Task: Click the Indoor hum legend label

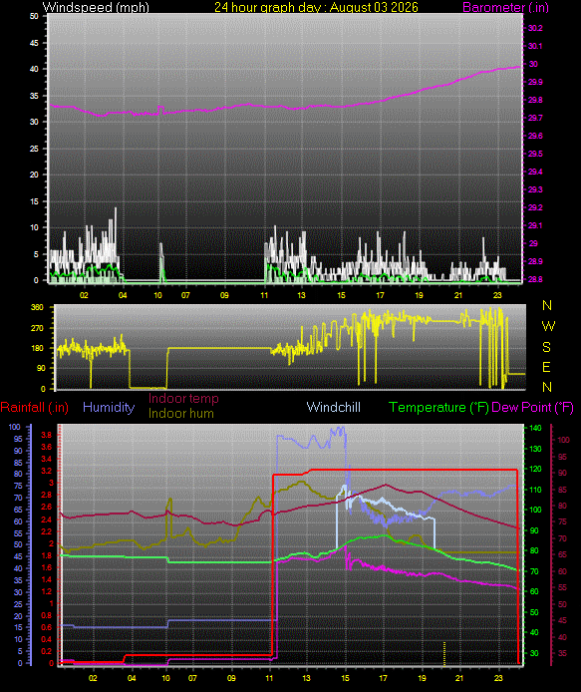Action: click(x=180, y=414)
